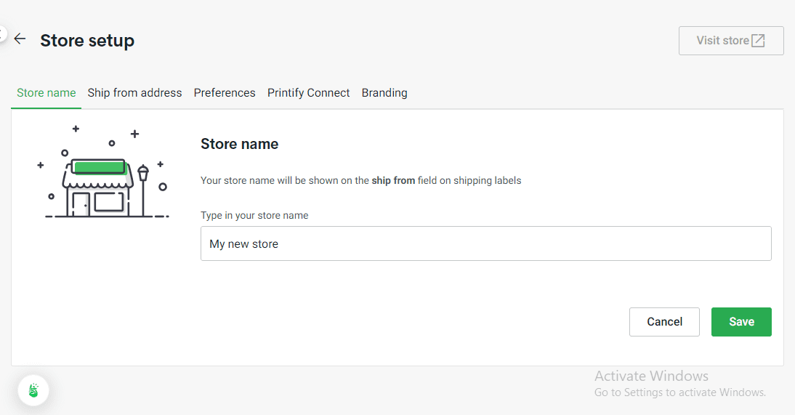Click 'Go to Settings to activate Windows' text

[x=679, y=392]
